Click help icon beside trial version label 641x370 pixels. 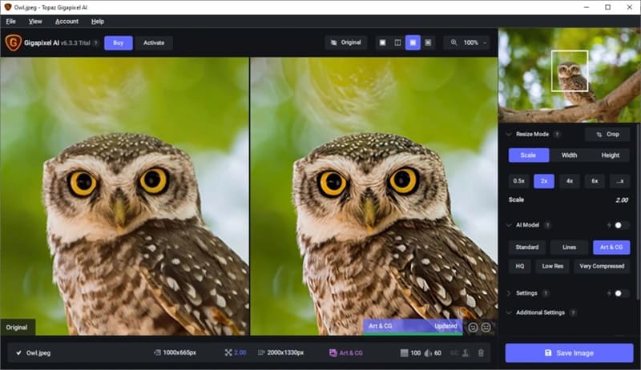(x=96, y=43)
